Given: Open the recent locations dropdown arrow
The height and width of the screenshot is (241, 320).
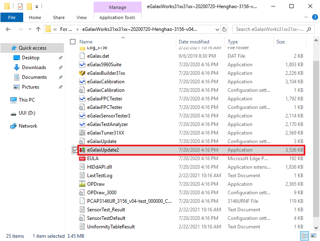Looking at the screenshot, I should pos(29,29).
